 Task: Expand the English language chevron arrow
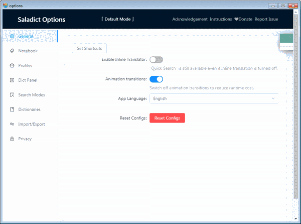273,99
